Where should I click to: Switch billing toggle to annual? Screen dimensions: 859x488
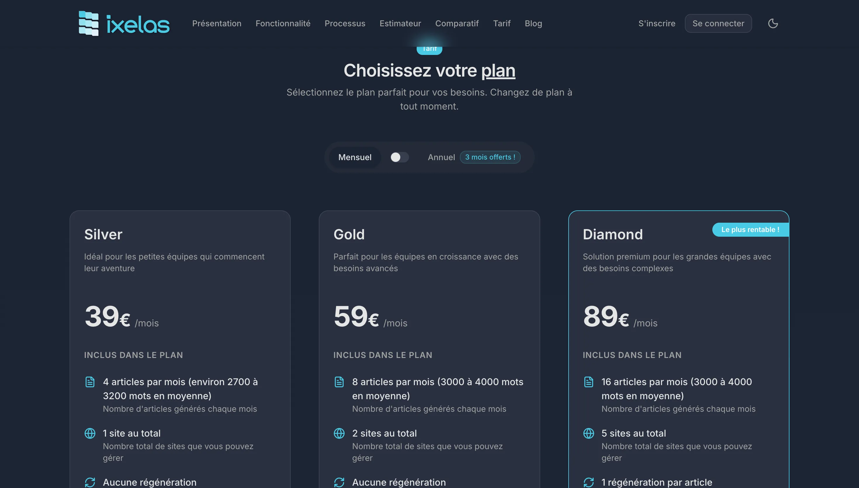point(399,157)
